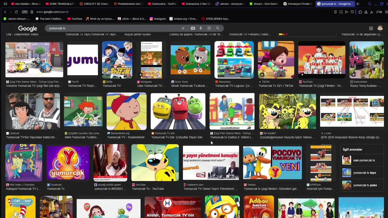The width and height of the screenshot is (388, 218).
Task: Open the Jahrein Stream bookmark
Action: (17, 19)
